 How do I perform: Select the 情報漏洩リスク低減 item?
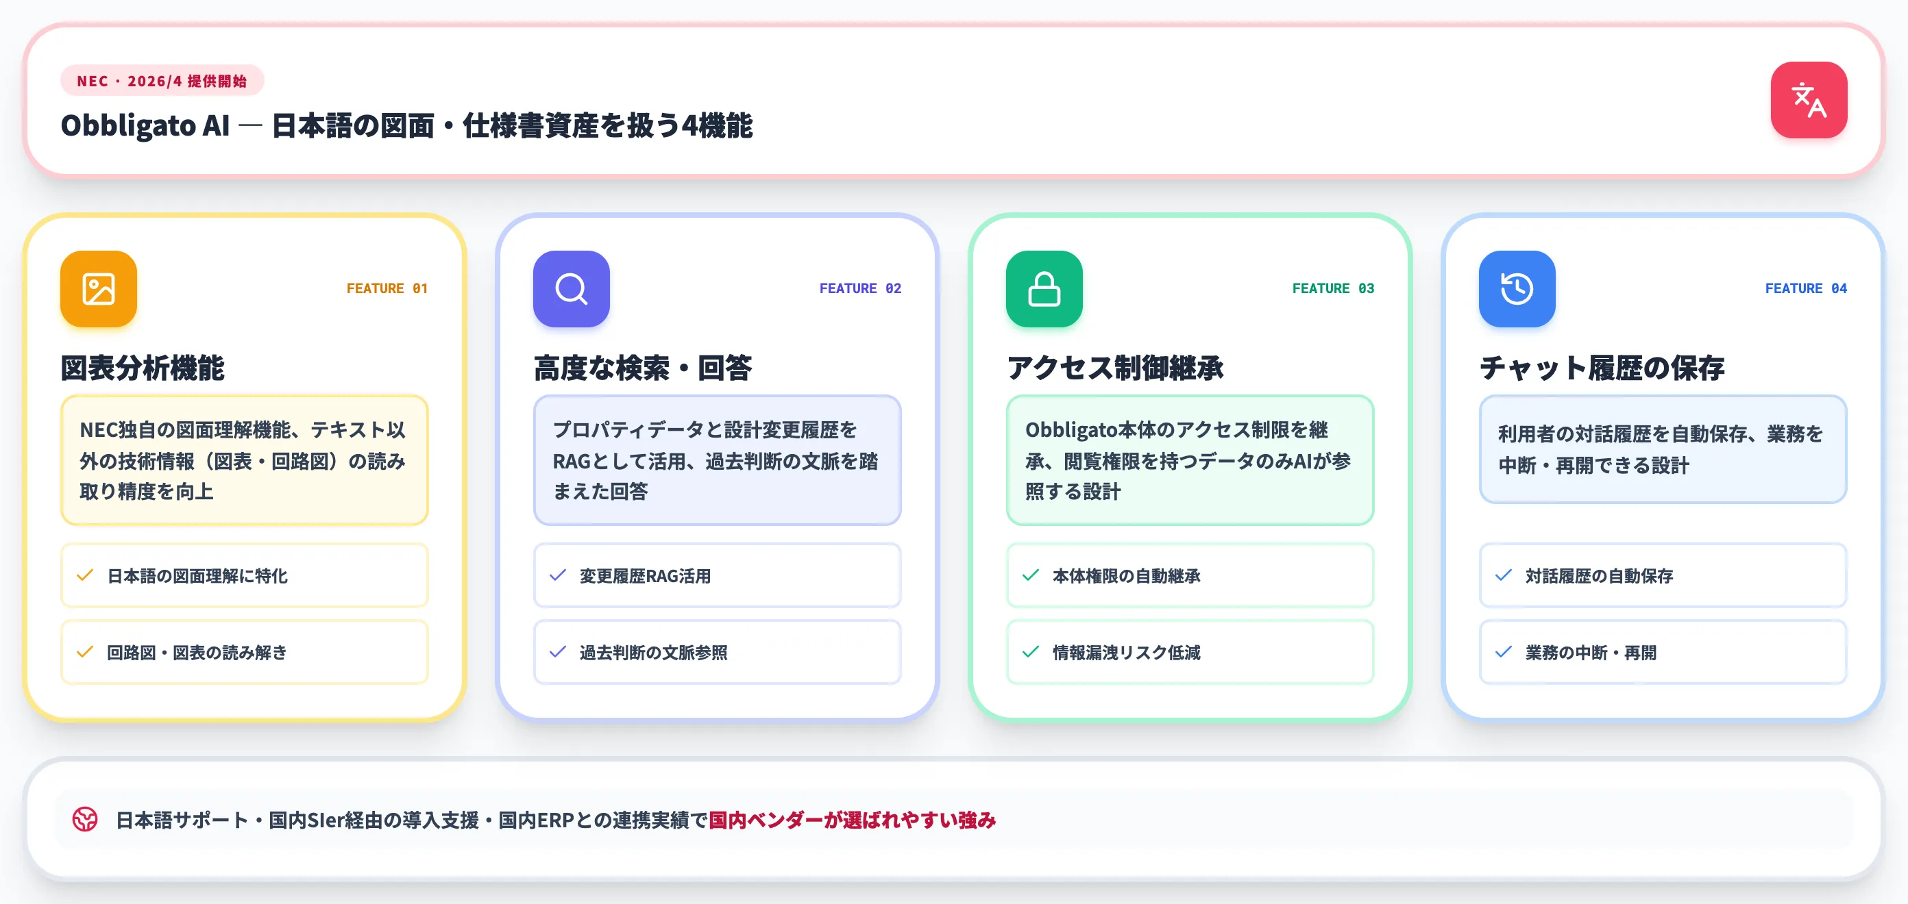click(1190, 651)
